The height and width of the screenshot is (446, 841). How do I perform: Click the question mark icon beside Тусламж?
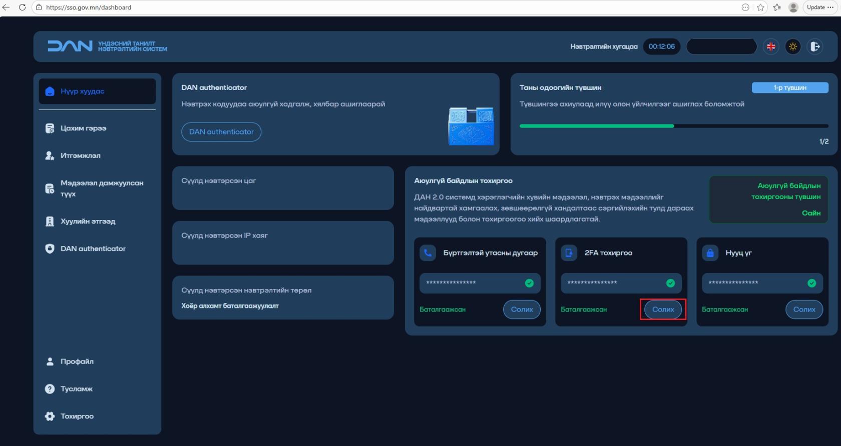point(50,389)
